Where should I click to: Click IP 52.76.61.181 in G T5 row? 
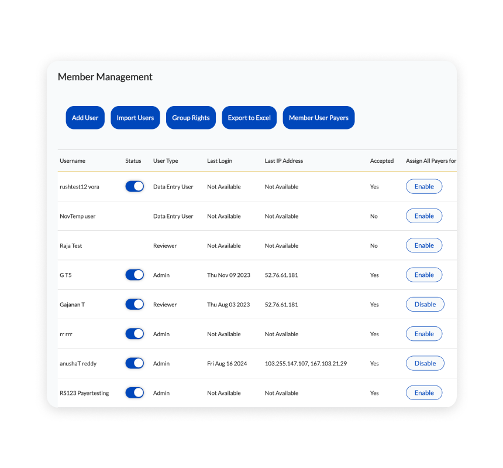coord(281,275)
